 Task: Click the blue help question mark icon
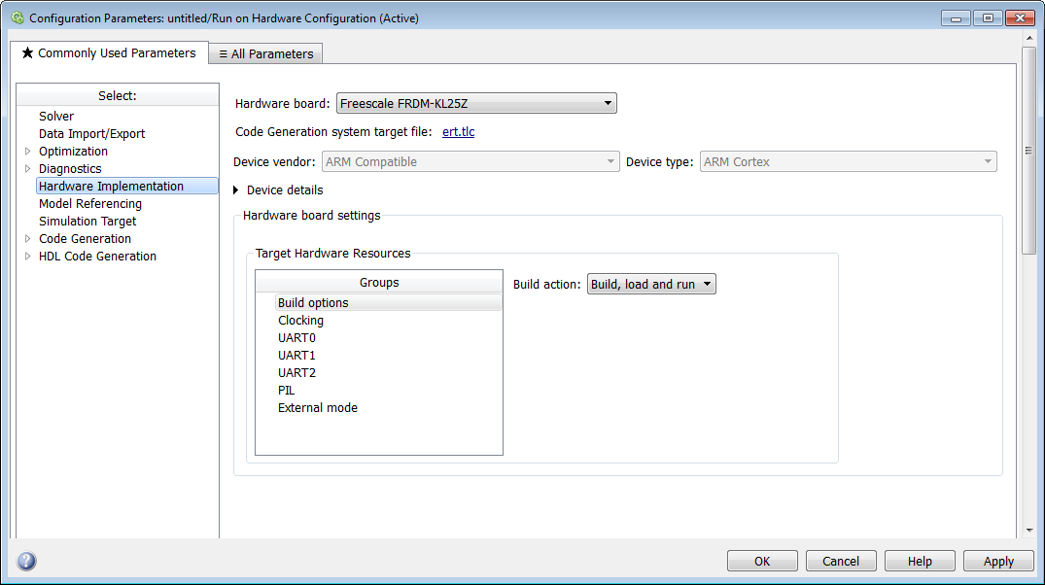26,561
